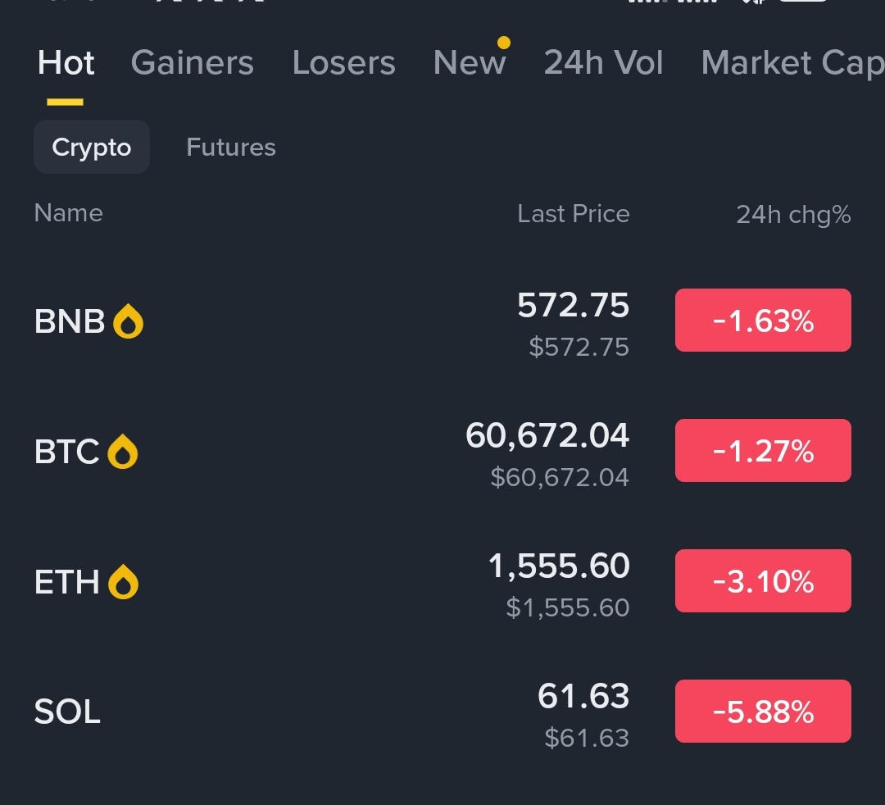Tap the yellow notification dot on New
This screenshot has width=885, height=805.
pos(503,43)
